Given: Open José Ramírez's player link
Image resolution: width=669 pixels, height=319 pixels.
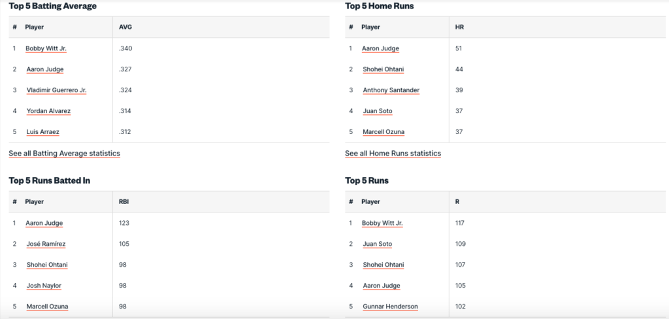Looking at the screenshot, I should pos(46,244).
